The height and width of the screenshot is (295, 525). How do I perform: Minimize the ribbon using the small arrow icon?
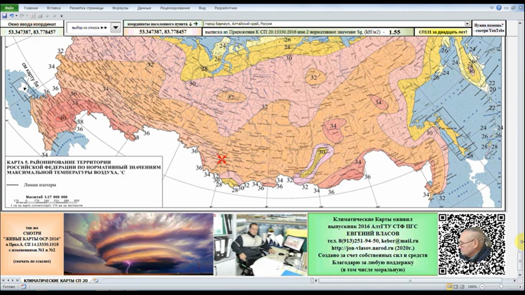coord(492,8)
